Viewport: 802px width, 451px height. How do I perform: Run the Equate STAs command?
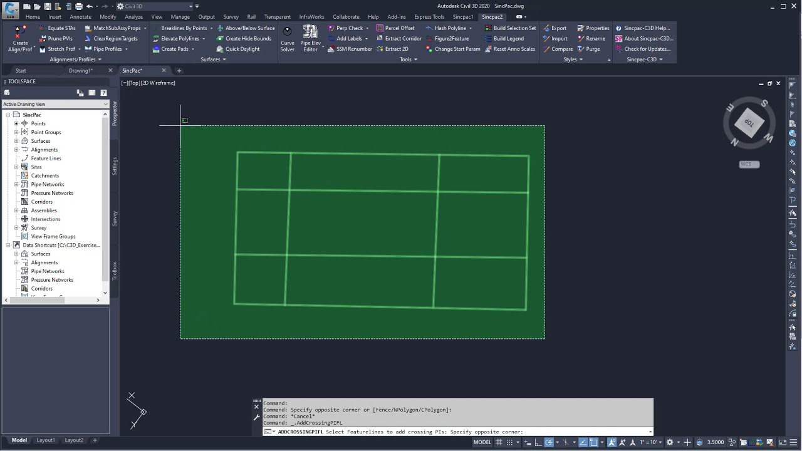[x=57, y=28]
